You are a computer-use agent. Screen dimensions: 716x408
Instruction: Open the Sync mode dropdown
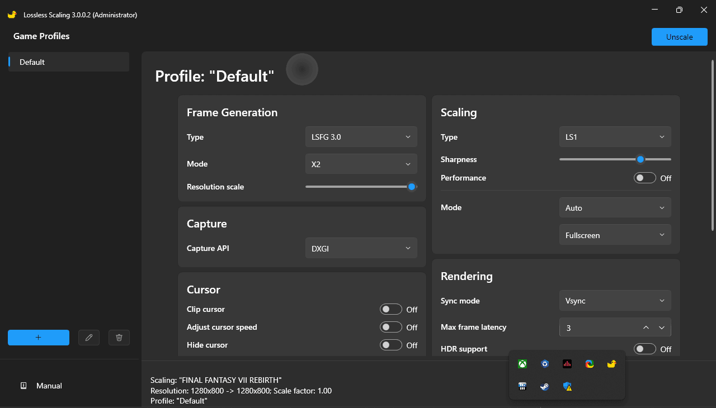tap(615, 301)
